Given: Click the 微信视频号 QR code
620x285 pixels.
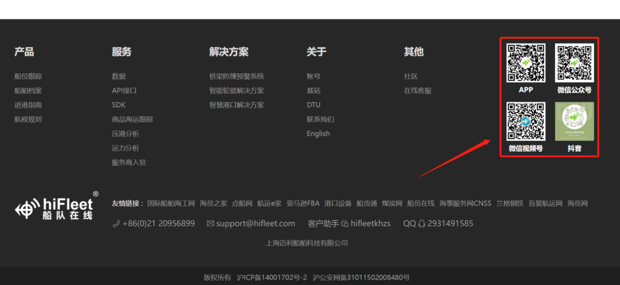Looking at the screenshot, I should (526, 122).
